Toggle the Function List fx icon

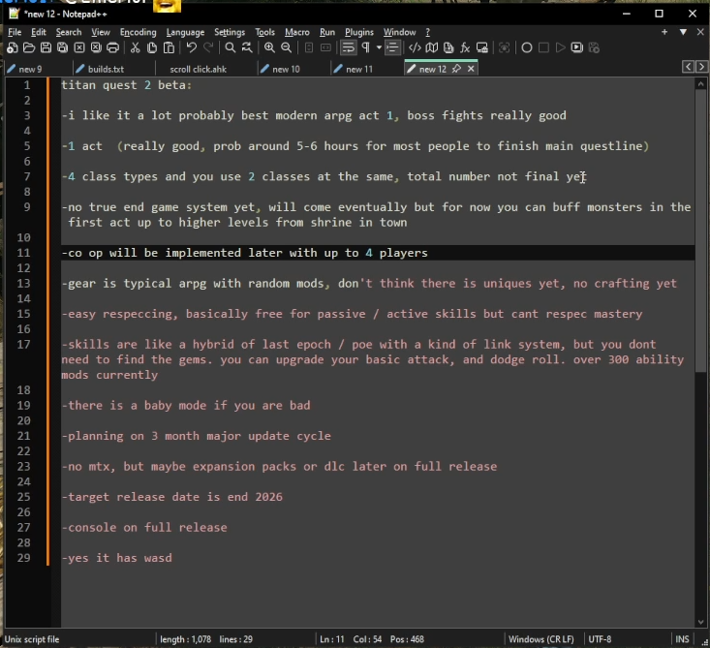point(465,47)
